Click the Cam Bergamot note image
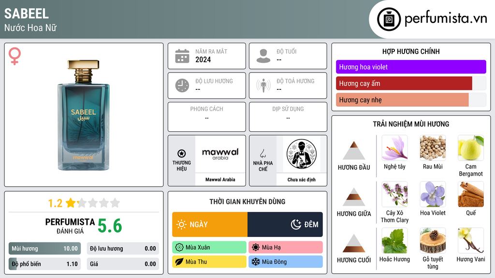The height and width of the screenshot is (278, 495). [x=471, y=148]
